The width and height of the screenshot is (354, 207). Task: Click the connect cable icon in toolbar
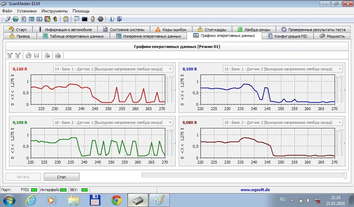8,19
